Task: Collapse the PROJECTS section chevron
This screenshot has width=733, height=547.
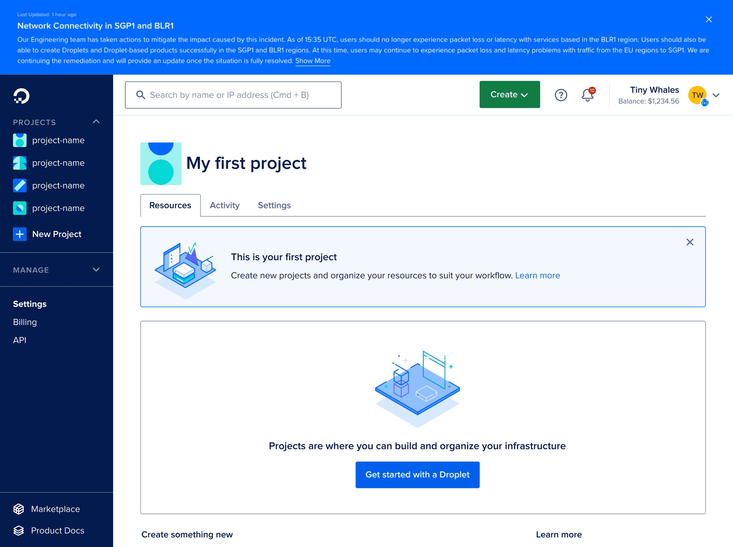Action: point(97,122)
